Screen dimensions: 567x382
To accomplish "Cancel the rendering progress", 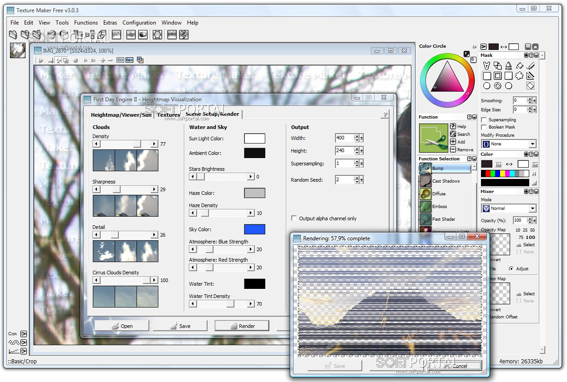I will (455, 366).
